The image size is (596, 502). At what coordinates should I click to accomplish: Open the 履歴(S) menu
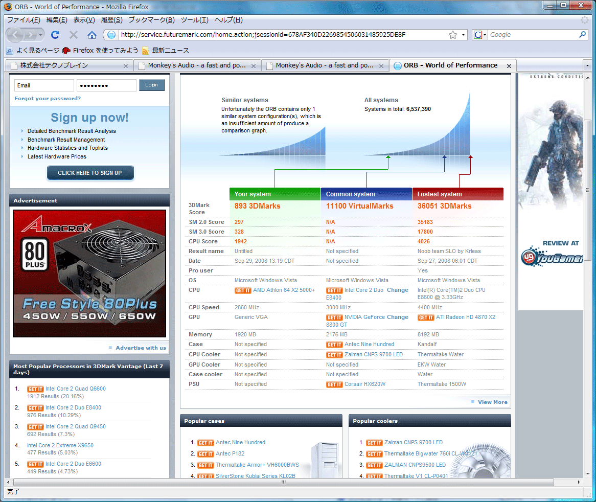[x=112, y=20]
